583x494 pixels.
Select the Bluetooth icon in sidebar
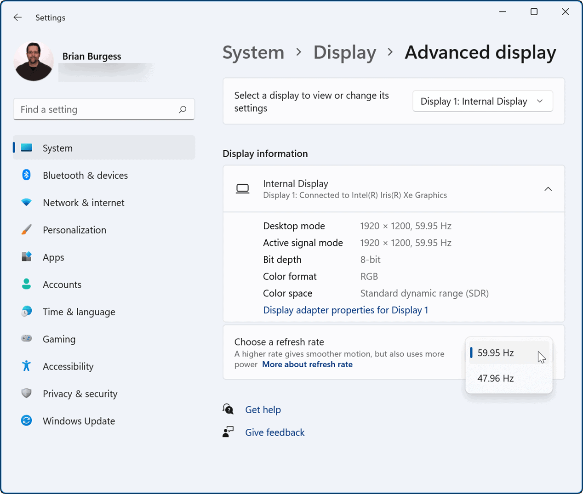click(27, 175)
